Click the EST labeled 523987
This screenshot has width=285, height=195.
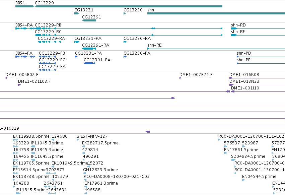point(244,146)
